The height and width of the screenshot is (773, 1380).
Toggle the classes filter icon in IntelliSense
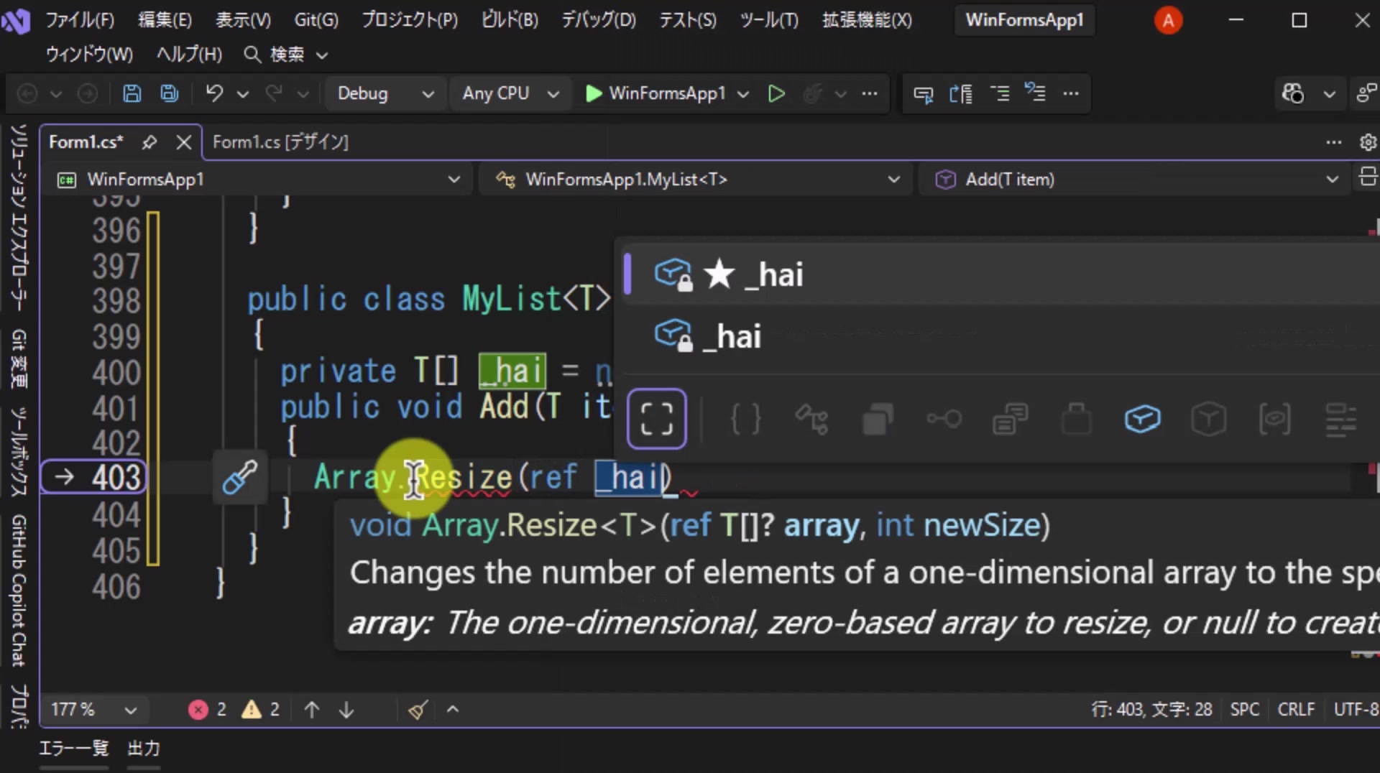click(811, 419)
